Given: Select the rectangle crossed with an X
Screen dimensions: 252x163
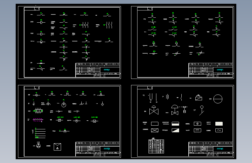Looking at the screenshot, I should click(x=155, y=130).
